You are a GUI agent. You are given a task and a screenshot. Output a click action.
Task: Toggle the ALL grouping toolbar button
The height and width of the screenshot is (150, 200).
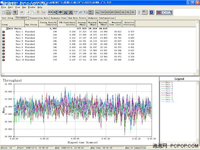tap(98, 12)
